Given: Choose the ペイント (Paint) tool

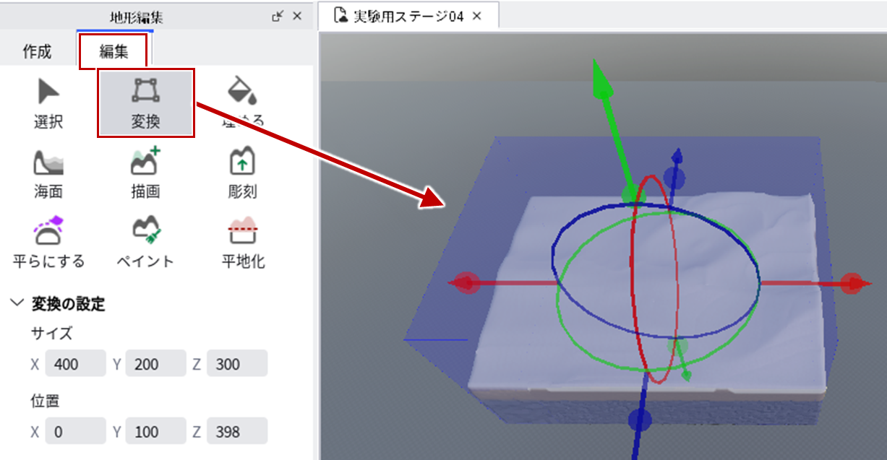Looking at the screenshot, I should 145,243.
